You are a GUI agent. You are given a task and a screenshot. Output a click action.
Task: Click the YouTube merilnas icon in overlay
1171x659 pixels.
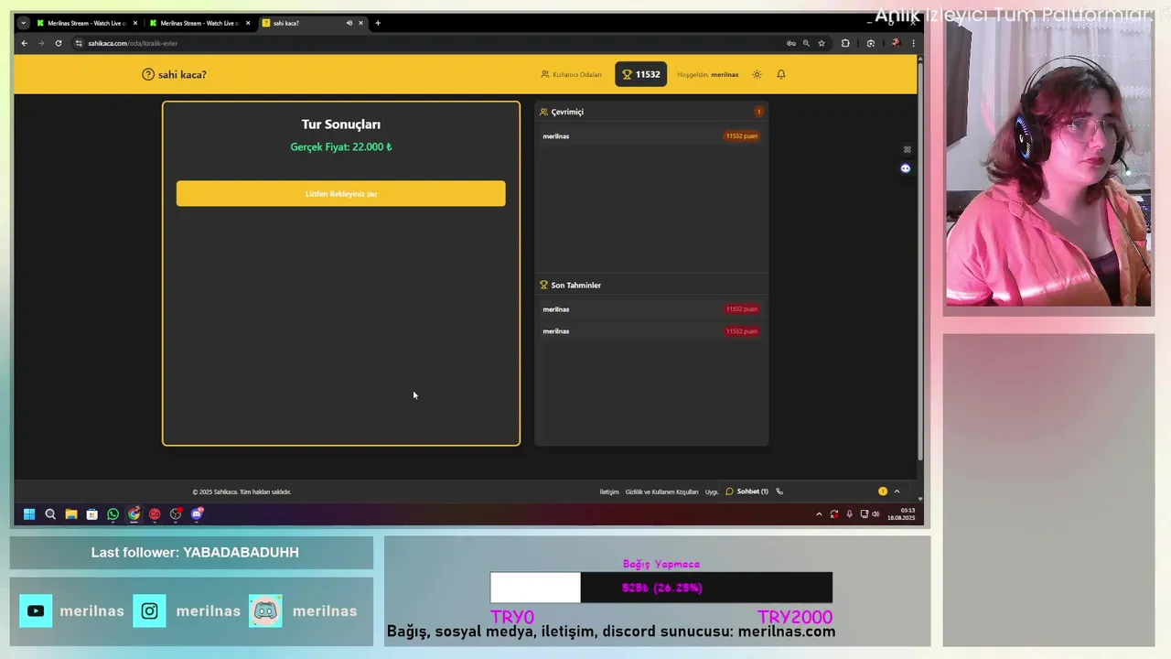pos(36,610)
